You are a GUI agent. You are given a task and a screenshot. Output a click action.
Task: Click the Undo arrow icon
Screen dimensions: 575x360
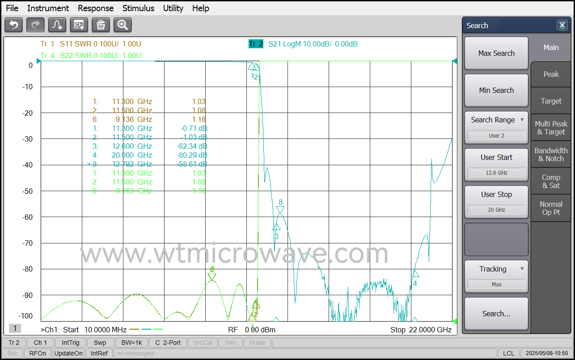coord(13,25)
